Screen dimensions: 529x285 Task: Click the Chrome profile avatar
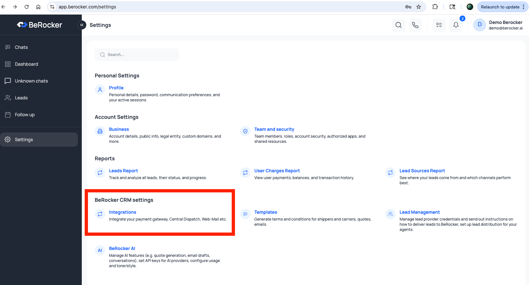[470, 7]
